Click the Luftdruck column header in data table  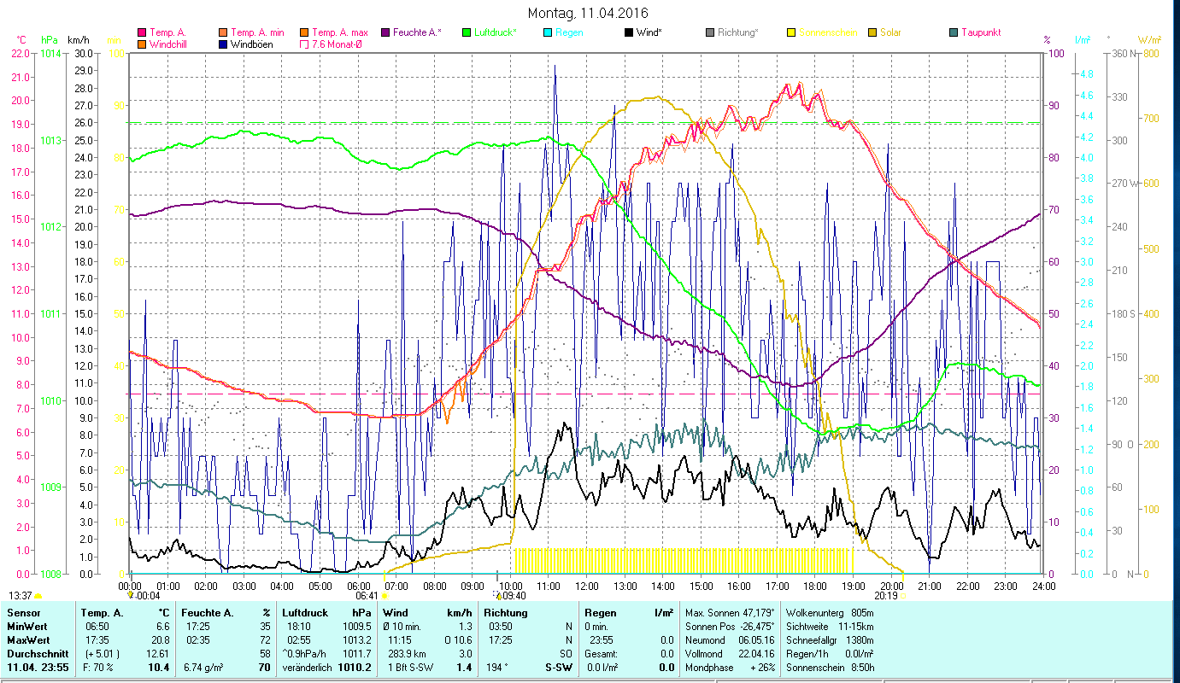(305, 613)
